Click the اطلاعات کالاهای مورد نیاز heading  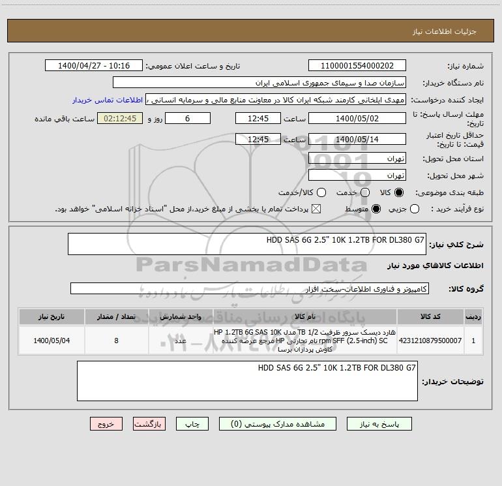point(435,266)
